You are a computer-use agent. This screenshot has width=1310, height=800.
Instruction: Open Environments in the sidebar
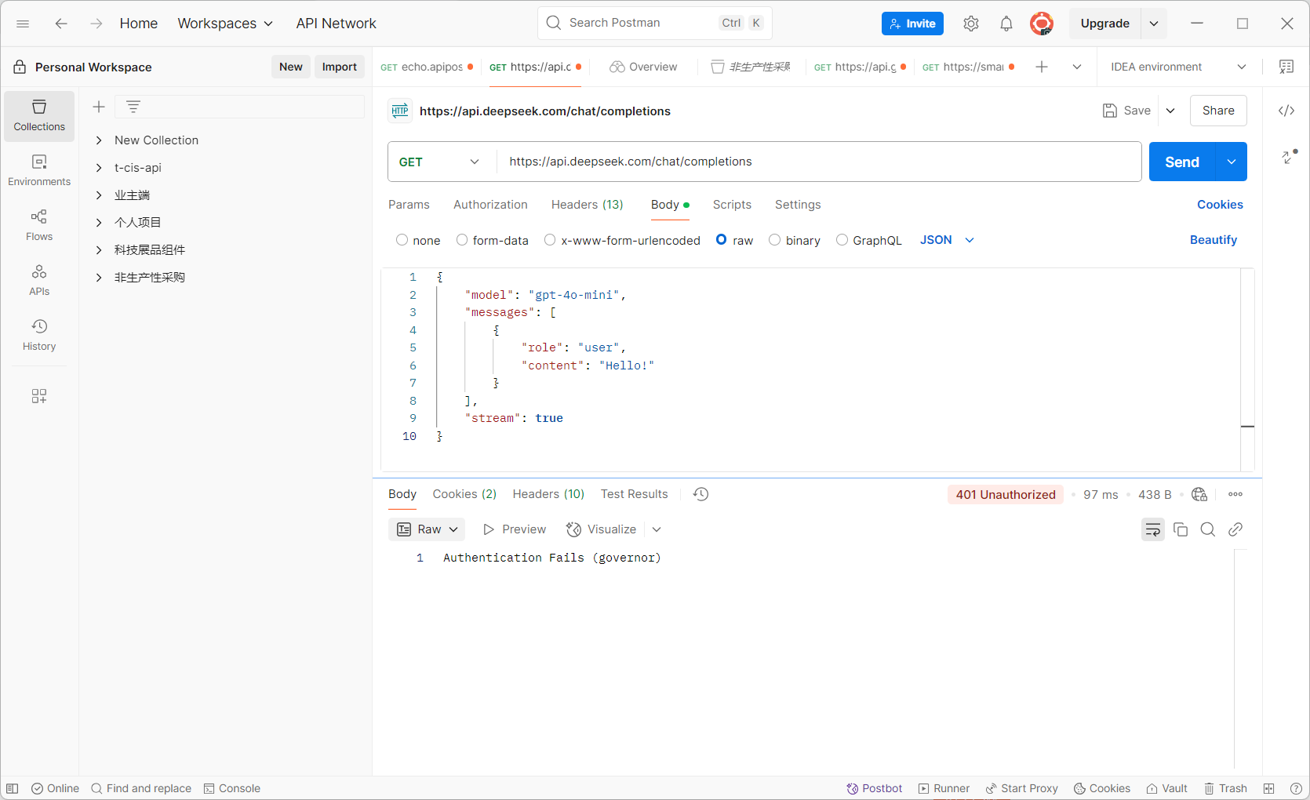[39, 171]
